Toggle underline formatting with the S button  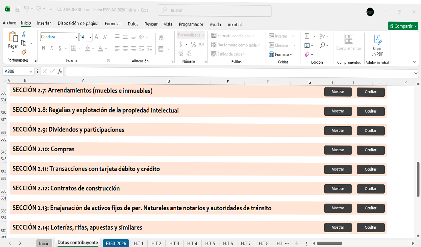(60, 48)
